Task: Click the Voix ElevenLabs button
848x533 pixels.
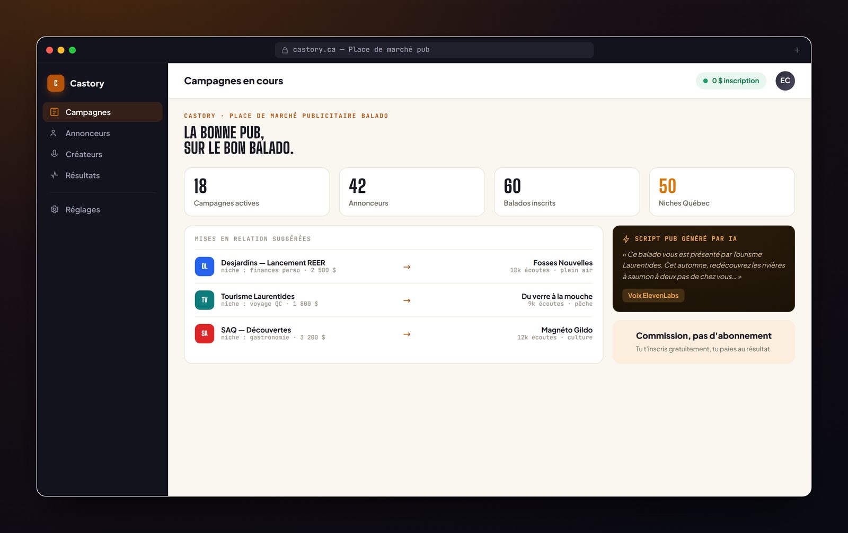Action: click(653, 295)
